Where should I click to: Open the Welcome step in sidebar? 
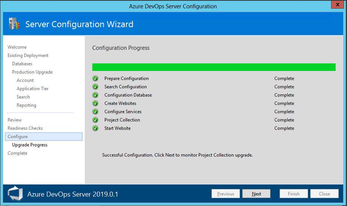click(x=17, y=47)
